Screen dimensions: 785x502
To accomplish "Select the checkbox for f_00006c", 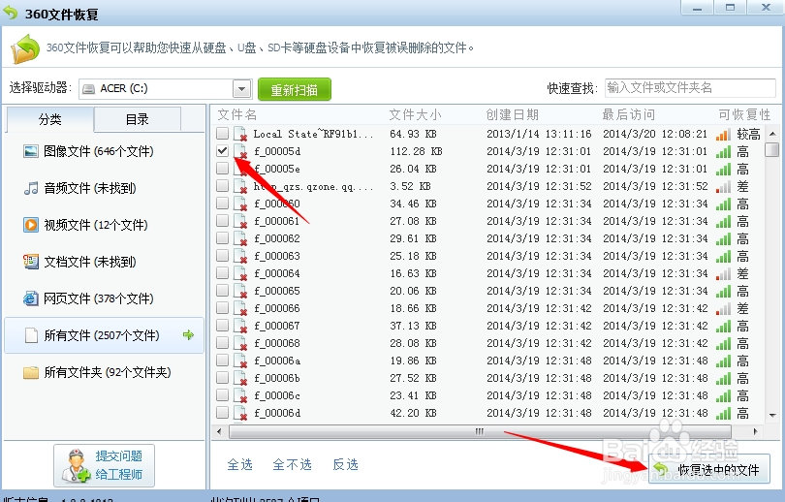I will tap(222, 394).
